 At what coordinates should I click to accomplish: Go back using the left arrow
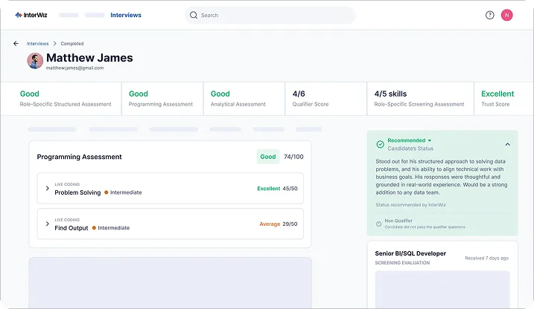pos(16,44)
